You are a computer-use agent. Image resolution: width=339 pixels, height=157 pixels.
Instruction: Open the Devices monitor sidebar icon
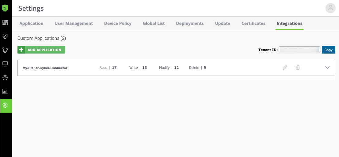click(5, 64)
